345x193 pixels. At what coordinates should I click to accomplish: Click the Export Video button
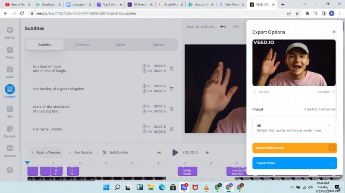(x=294, y=163)
